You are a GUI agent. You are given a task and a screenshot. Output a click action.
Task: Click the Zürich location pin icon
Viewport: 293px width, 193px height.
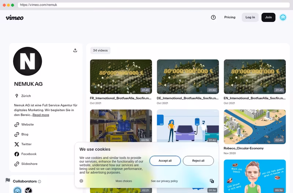click(16, 96)
